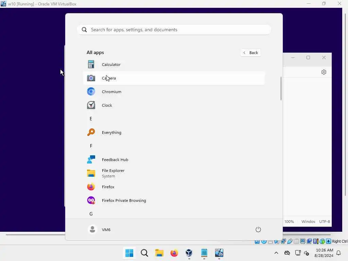Screen dimensions: 348x261
Task: Click the F letter group header
Action: pyautogui.click(x=91, y=146)
